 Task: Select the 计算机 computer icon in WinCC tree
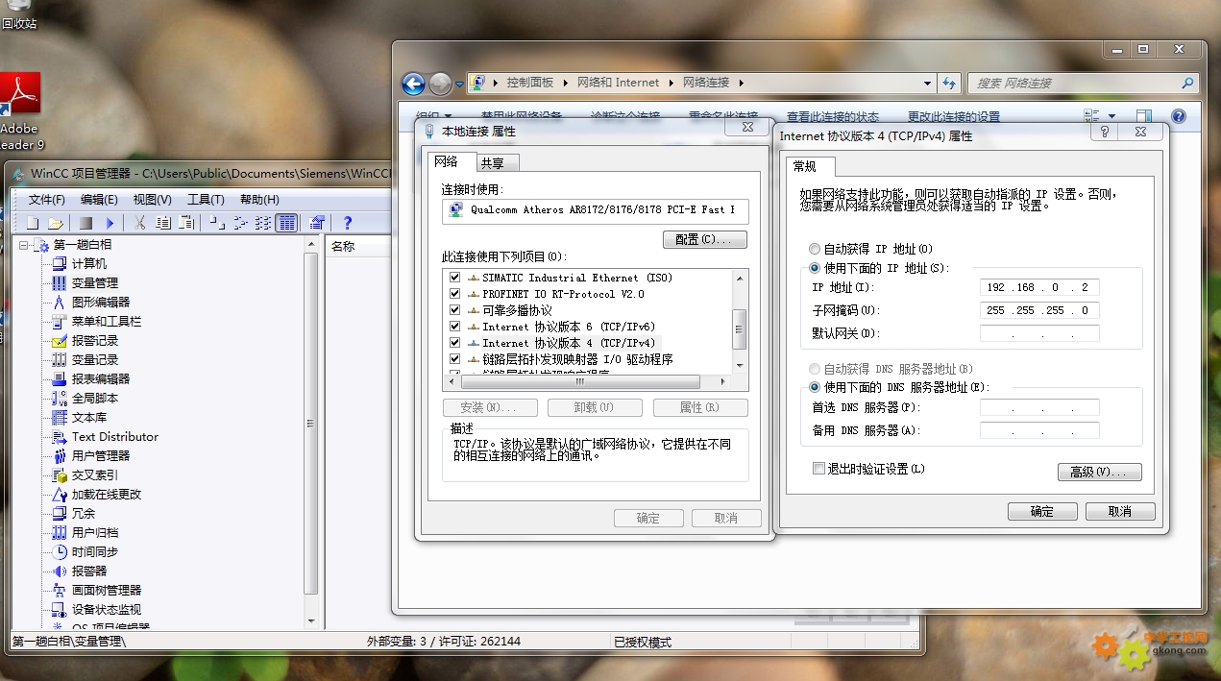(60, 263)
